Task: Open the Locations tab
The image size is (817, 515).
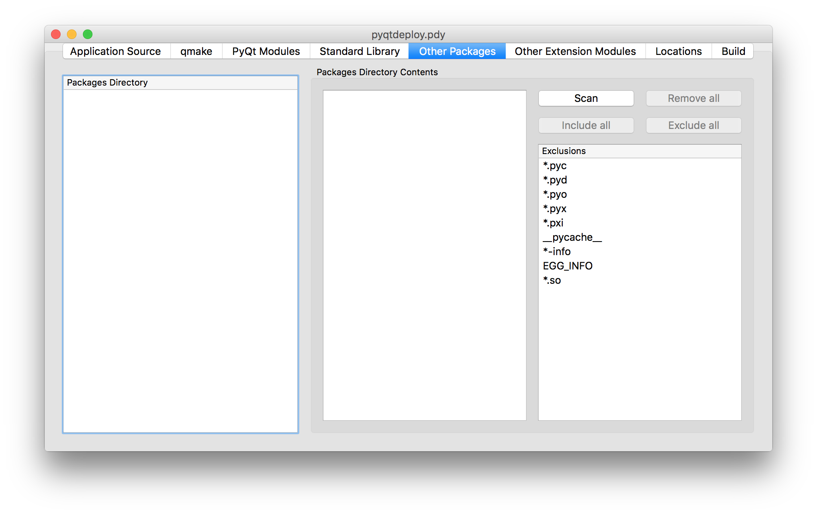Action: pyautogui.click(x=678, y=51)
